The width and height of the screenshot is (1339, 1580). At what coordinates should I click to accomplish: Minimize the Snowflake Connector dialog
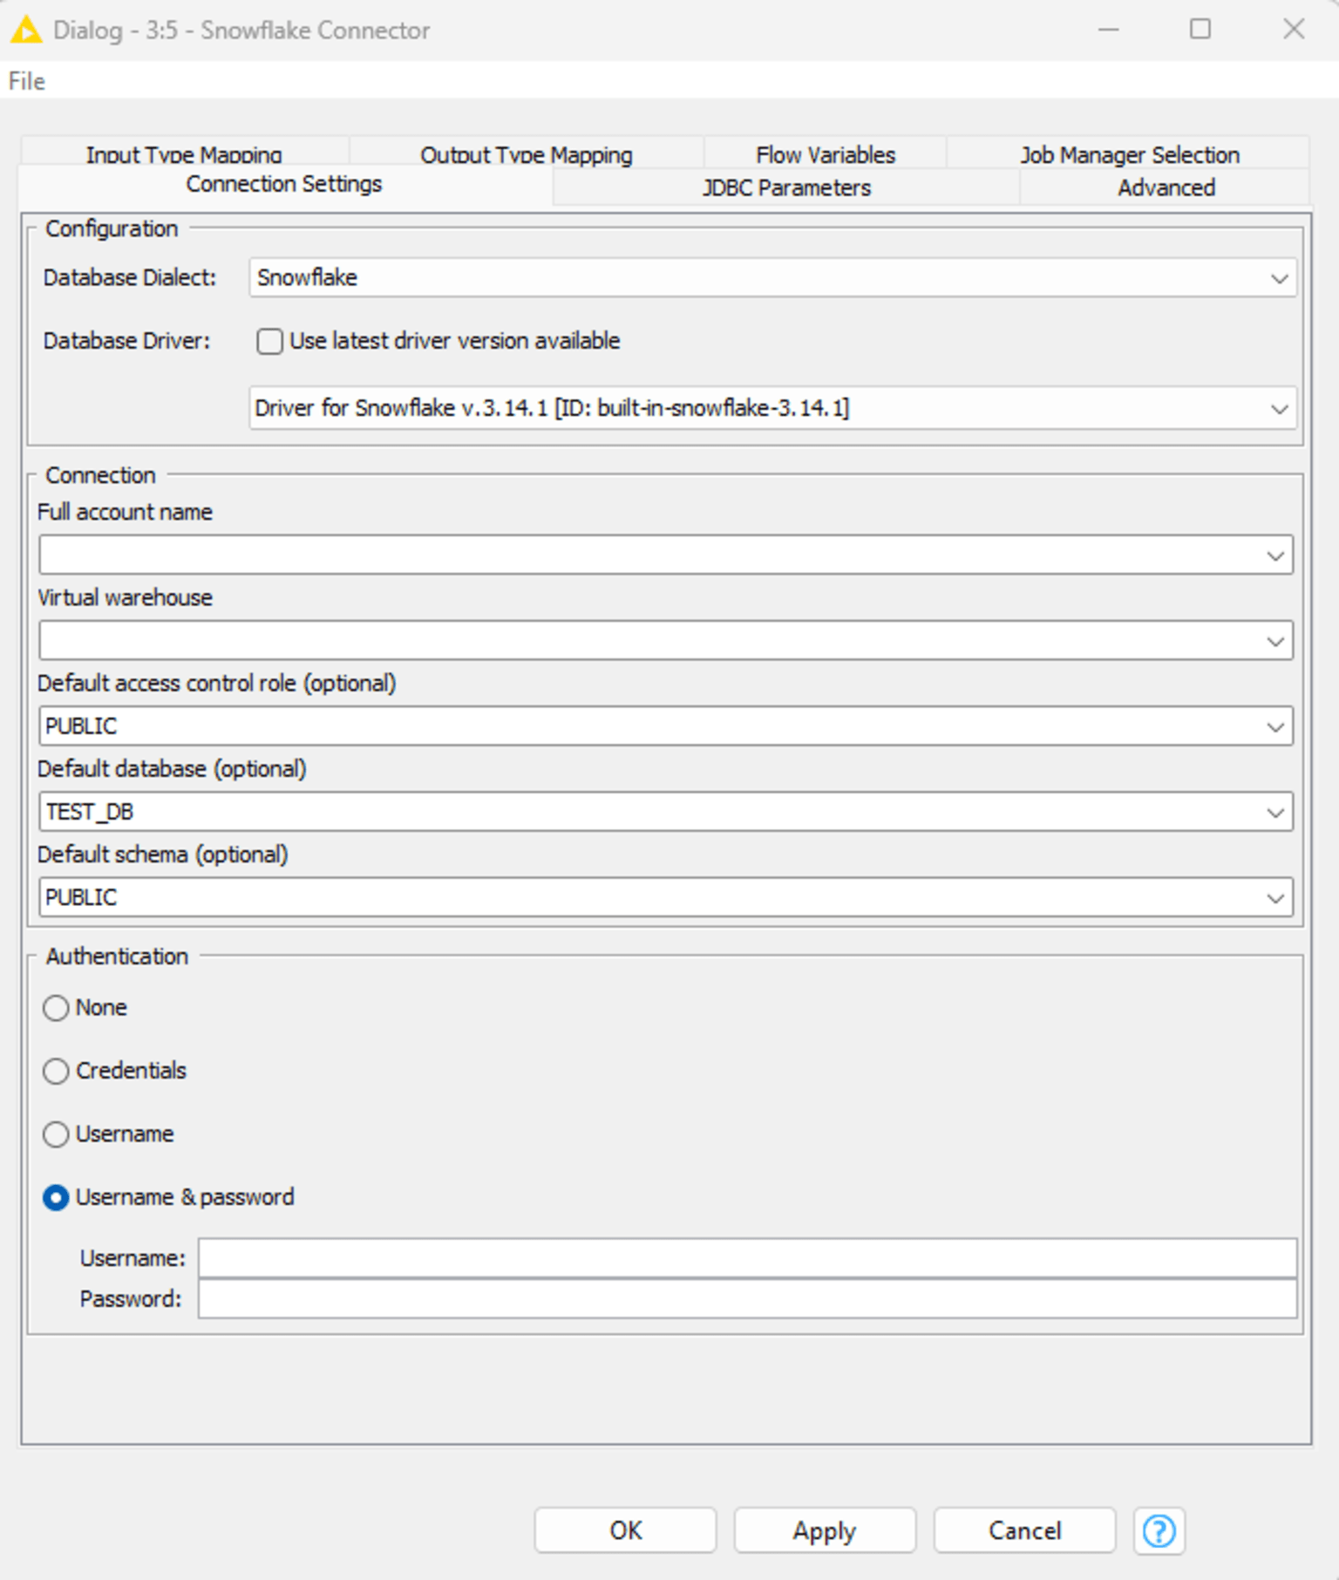point(1108,29)
